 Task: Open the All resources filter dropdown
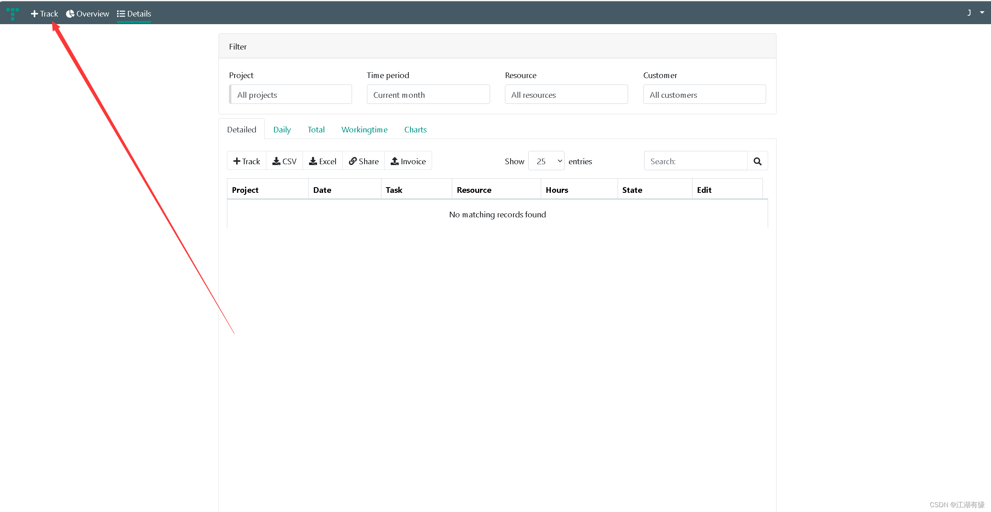(566, 95)
